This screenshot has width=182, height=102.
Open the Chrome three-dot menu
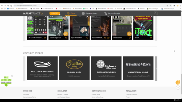[x=180, y=6]
